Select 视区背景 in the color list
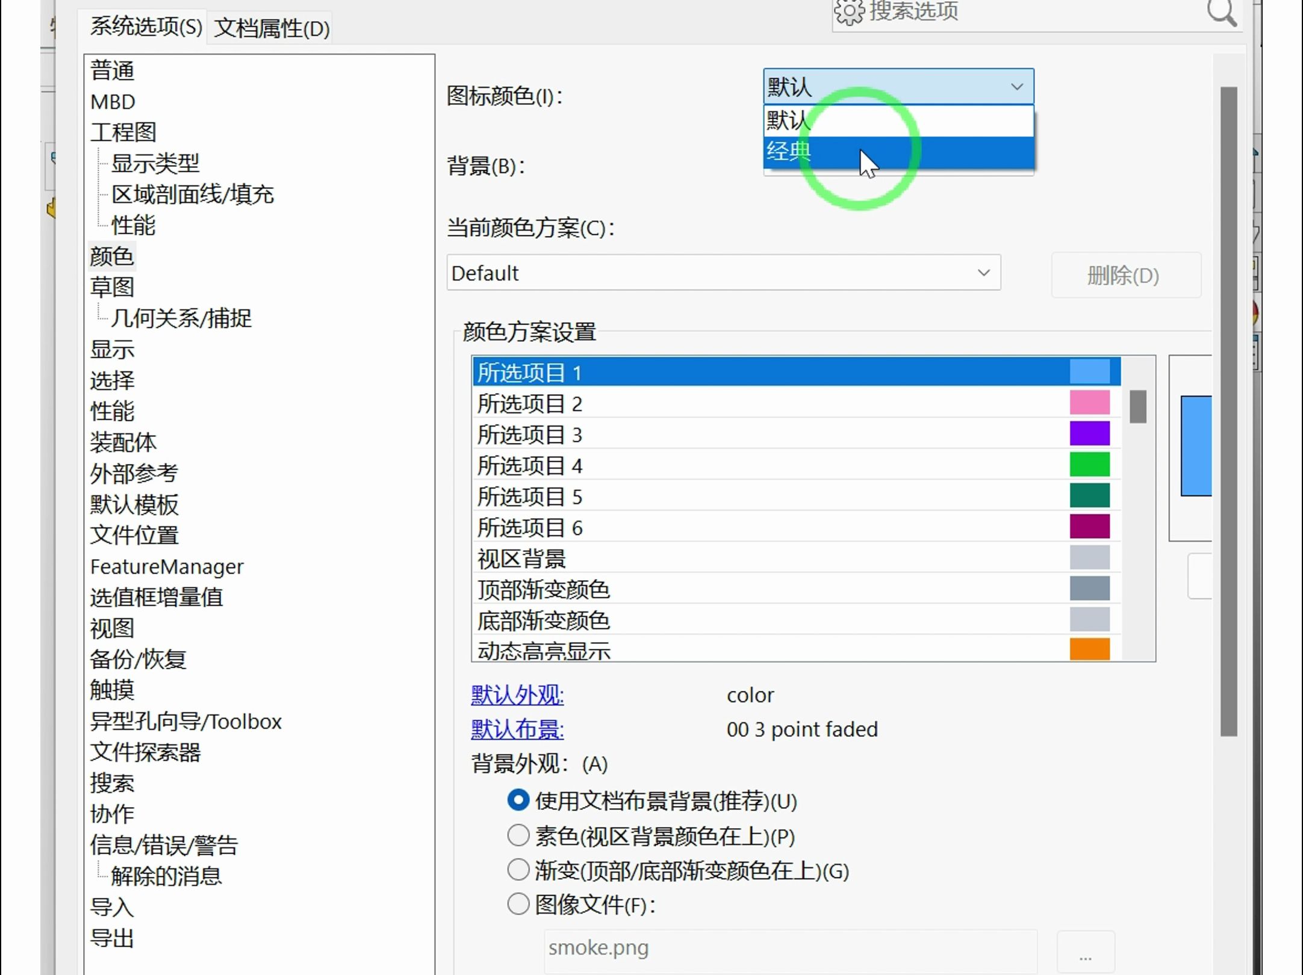The image size is (1303, 975). click(796, 559)
